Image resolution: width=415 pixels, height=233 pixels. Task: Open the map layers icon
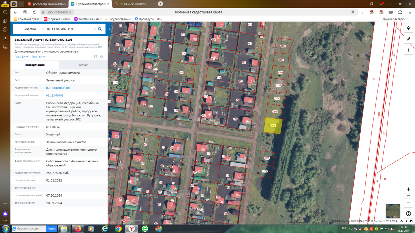point(408,28)
